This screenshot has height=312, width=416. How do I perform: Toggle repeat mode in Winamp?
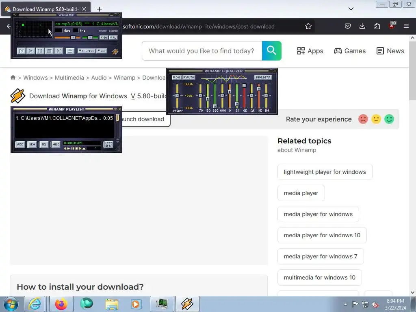click(x=102, y=51)
